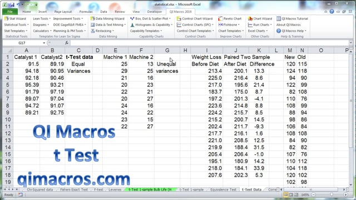This screenshot has height=200, width=356.
Task: Open the Fishers Exact Test sheet
Action: (74, 189)
